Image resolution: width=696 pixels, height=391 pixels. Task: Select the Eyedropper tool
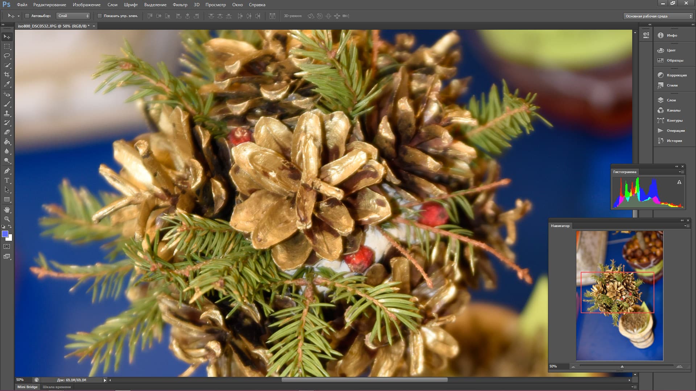point(7,84)
